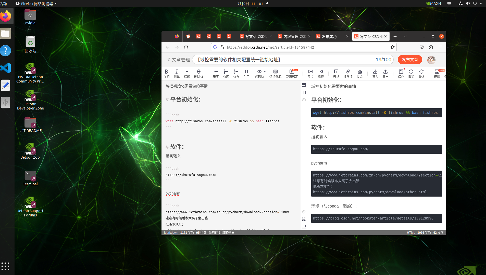
Task: Import a file (导入)
Action: 375,74
